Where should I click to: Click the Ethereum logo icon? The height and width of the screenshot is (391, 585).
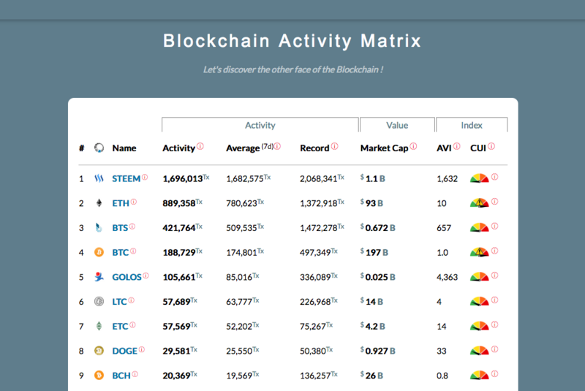coord(99,203)
